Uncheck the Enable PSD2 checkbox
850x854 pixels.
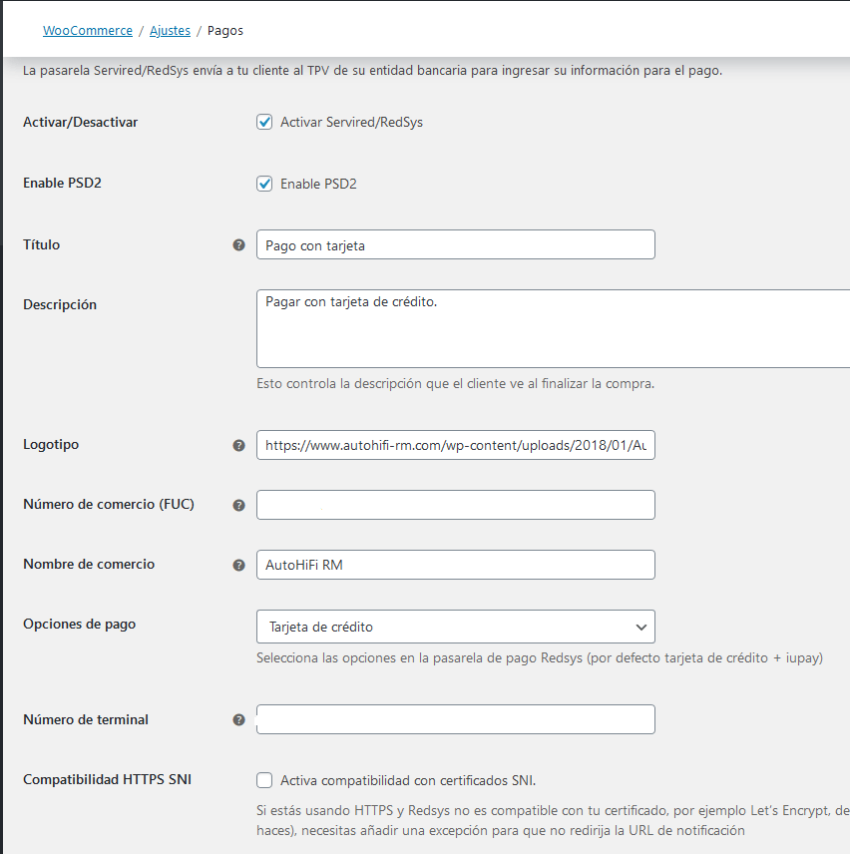[264, 184]
